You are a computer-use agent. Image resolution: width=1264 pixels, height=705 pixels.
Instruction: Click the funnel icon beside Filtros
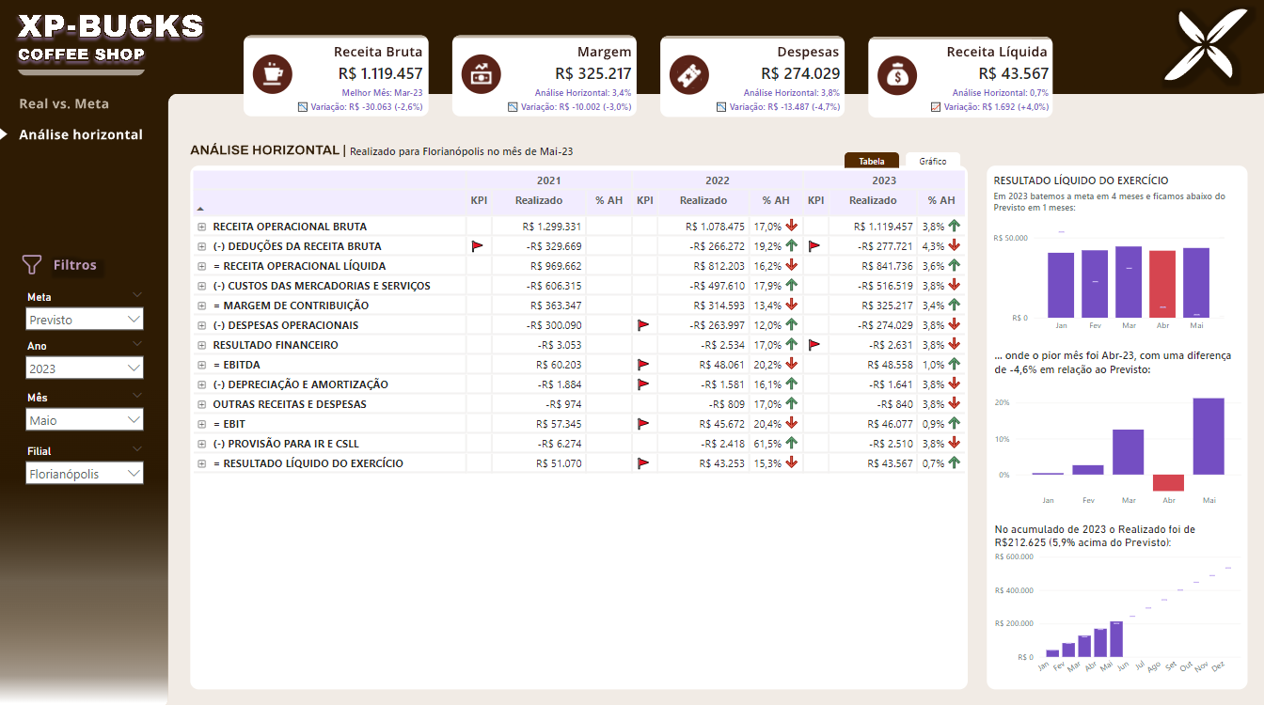(31, 265)
